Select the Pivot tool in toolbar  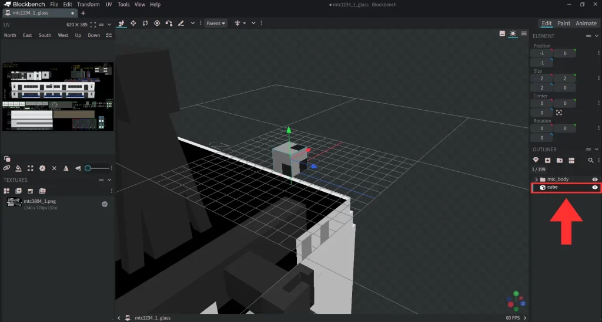157,23
